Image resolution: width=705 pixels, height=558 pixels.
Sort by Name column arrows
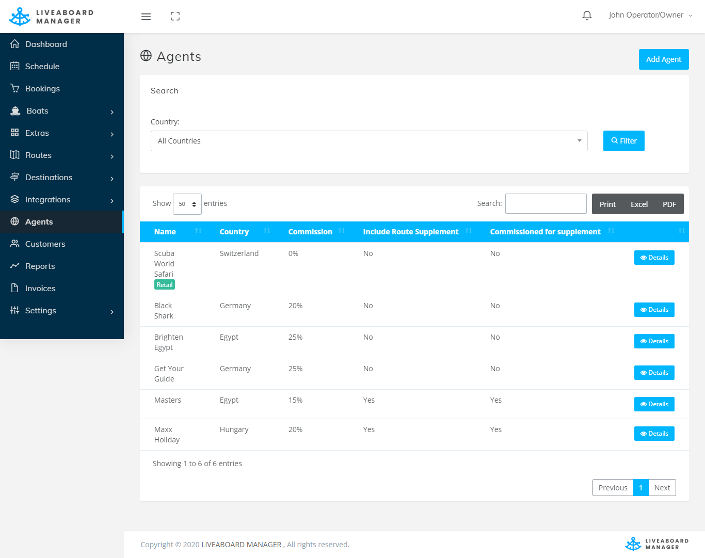(198, 231)
